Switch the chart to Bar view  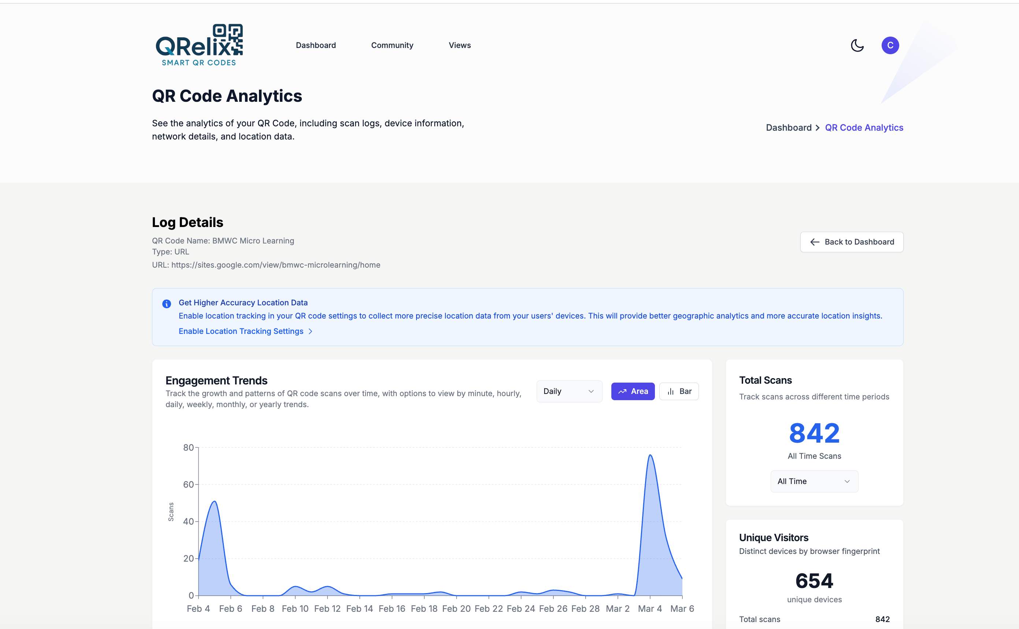[x=679, y=391]
